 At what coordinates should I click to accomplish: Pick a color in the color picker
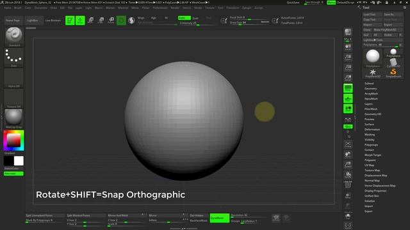point(13,141)
